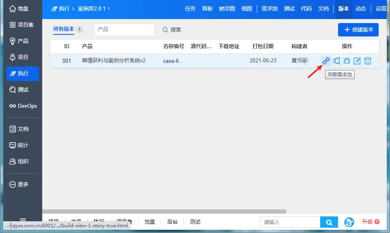Click the horizontal scrollbar at the bottom
The image size is (390, 233).
click(x=164, y=212)
